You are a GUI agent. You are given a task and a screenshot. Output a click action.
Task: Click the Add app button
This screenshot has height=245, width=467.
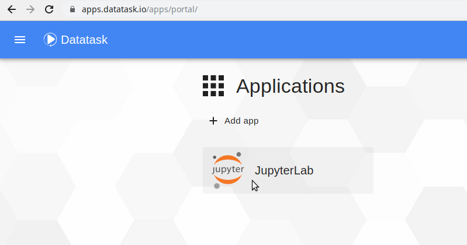point(234,121)
